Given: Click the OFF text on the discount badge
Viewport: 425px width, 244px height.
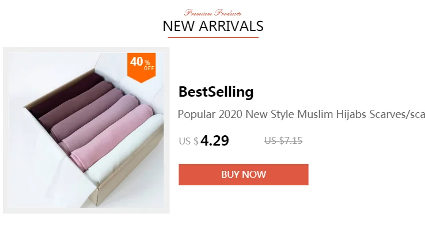Looking at the screenshot, I should (149, 68).
